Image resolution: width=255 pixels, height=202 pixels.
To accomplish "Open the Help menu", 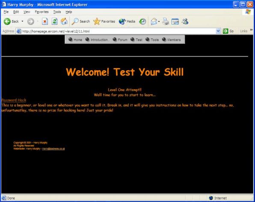I will [68, 12].
